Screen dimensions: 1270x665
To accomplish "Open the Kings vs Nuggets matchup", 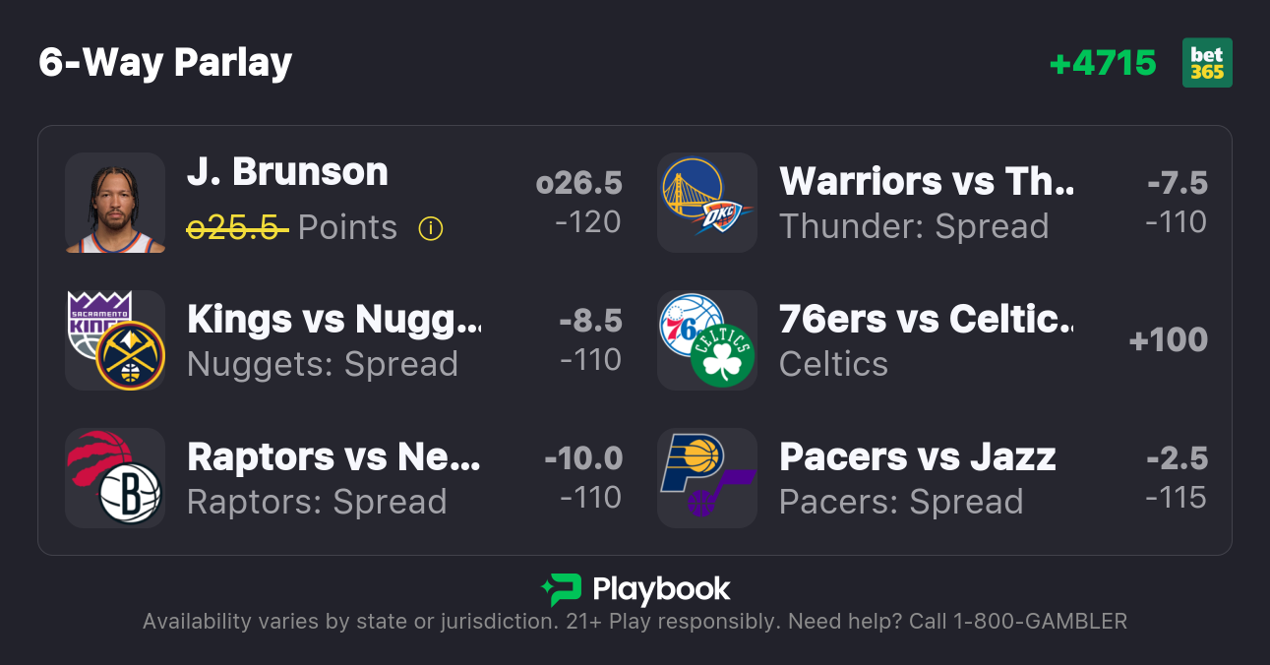I will (x=334, y=319).
